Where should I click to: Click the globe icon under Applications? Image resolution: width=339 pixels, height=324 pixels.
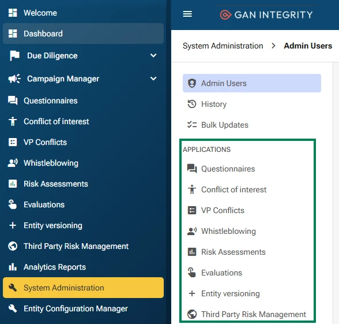coord(192,314)
